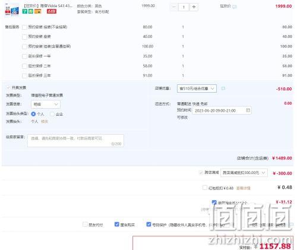Click the quantity input showing 1
This screenshot has height=250, width=297.
coord(184,7)
